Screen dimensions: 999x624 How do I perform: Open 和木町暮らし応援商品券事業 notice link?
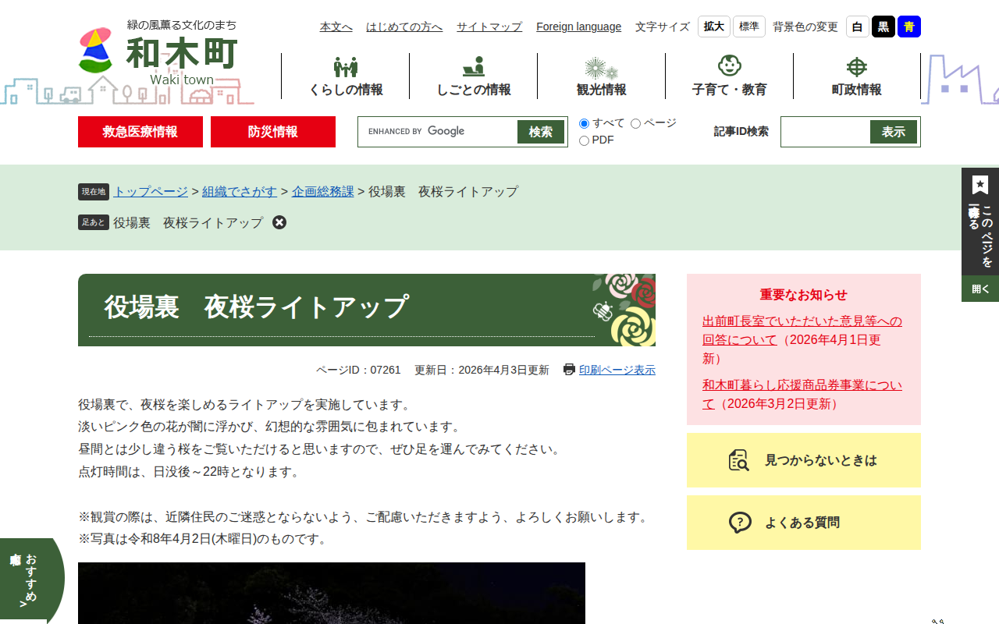click(802, 395)
